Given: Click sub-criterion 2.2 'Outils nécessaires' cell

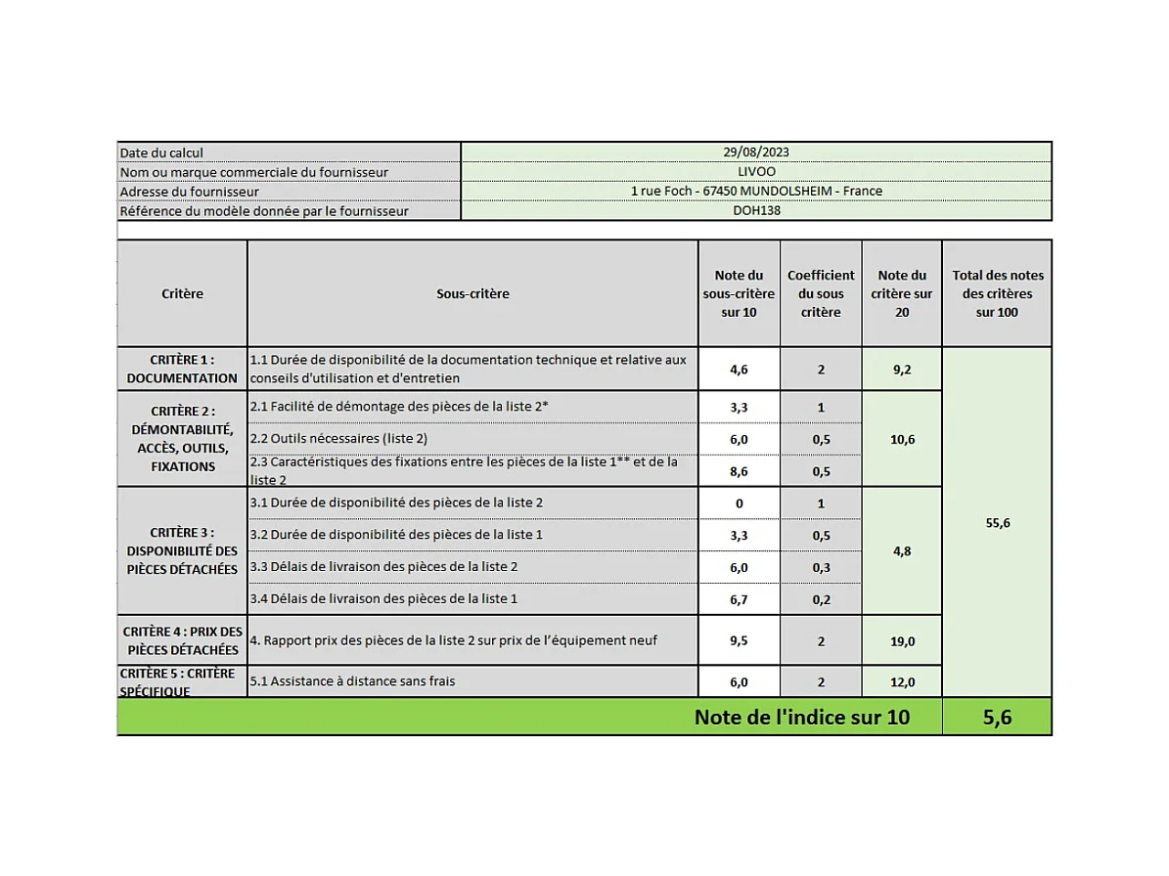Looking at the screenshot, I should click(x=472, y=439).
